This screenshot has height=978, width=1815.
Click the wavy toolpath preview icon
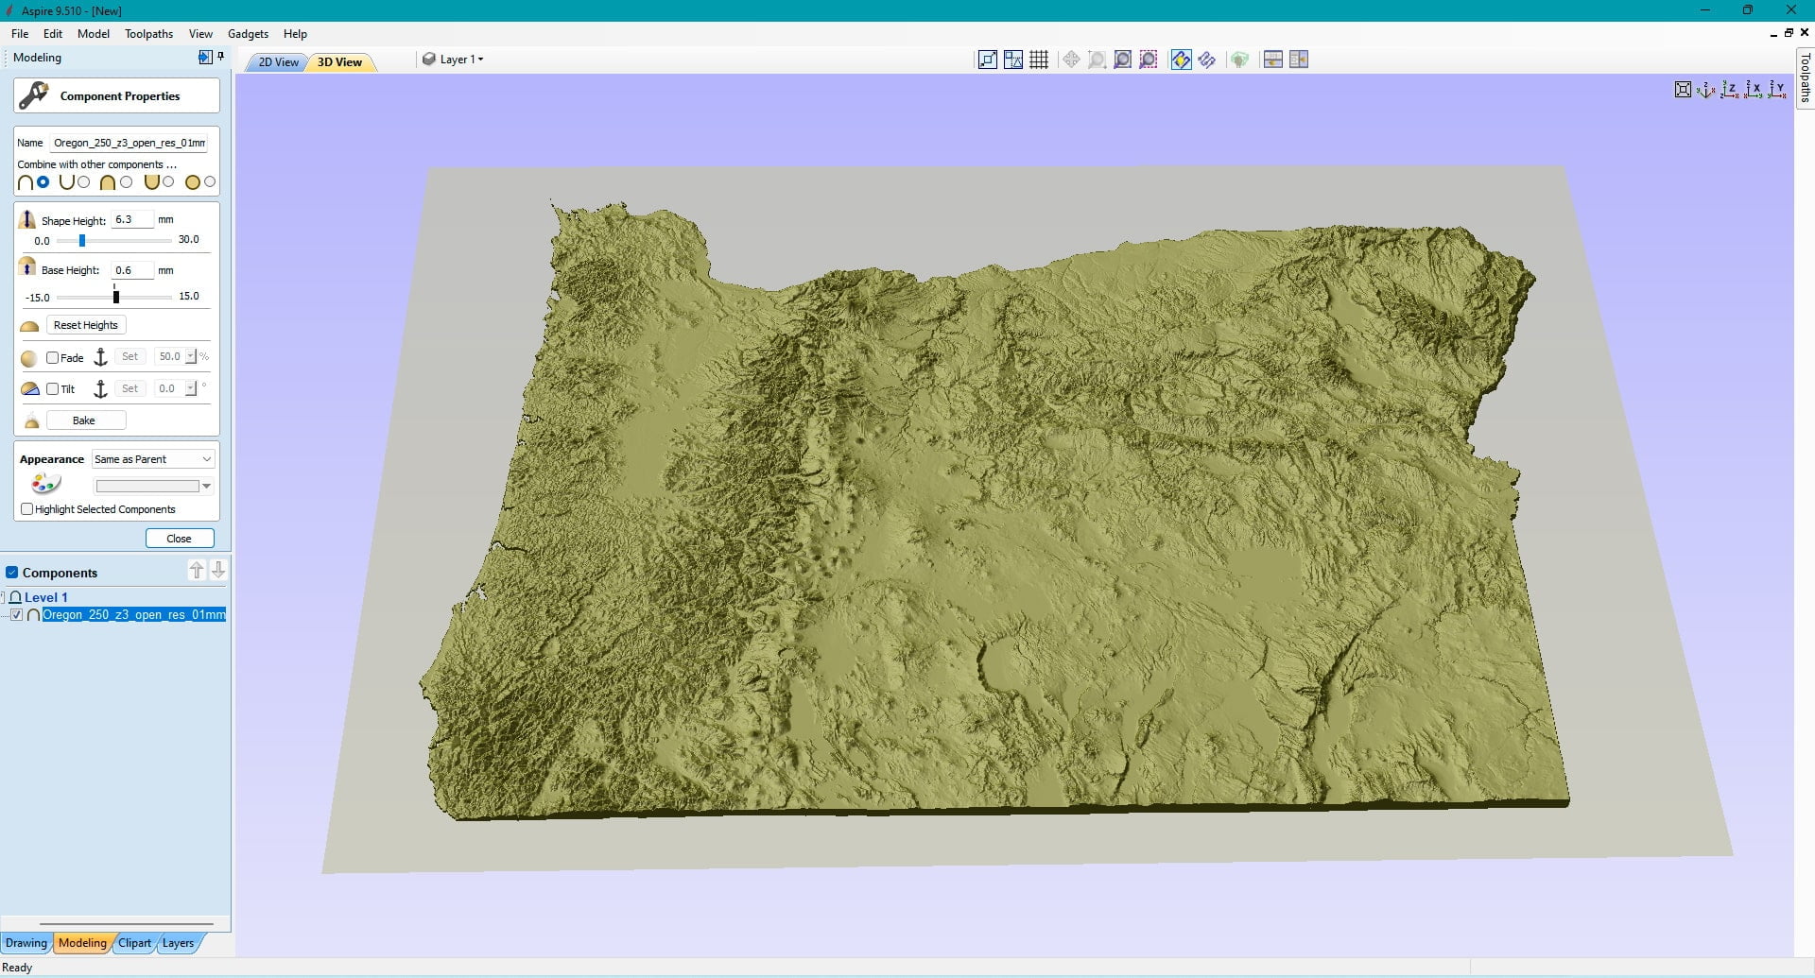pyautogui.click(x=1207, y=60)
